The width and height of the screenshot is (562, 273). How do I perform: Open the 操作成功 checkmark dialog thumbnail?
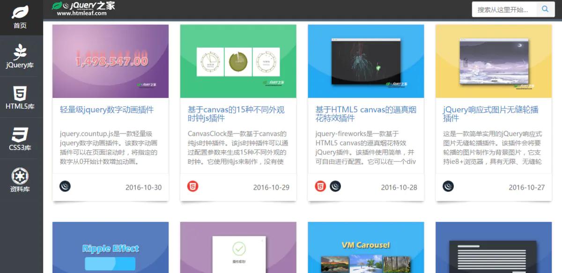tap(238, 247)
